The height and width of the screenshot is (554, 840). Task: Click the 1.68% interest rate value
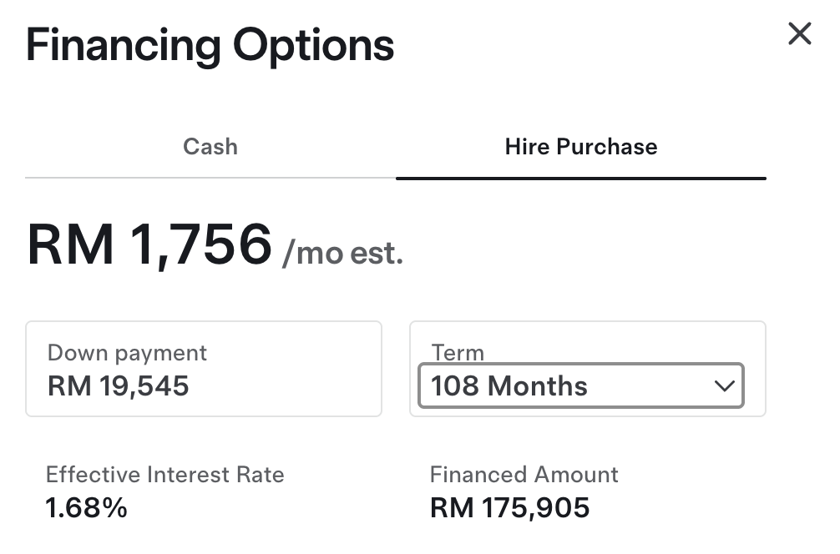pos(86,508)
